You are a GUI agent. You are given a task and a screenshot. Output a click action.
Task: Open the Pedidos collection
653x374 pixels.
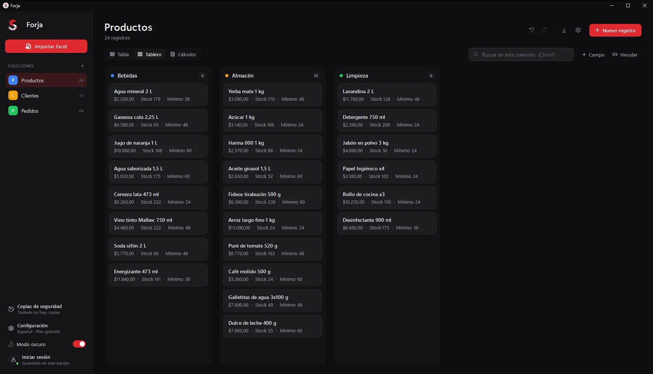(46, 111)
